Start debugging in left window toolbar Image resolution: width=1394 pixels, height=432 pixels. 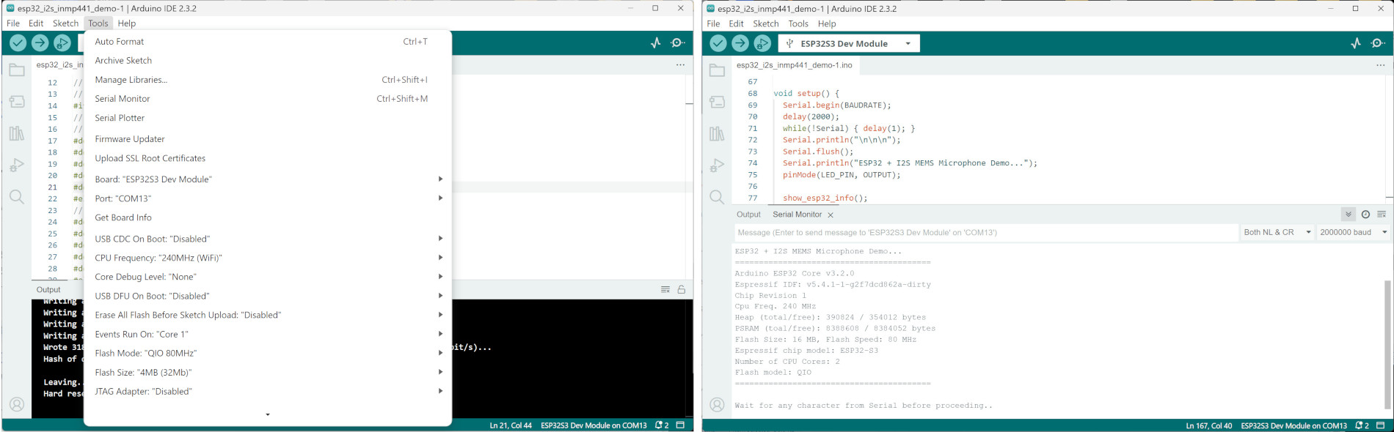pos(62,43)
